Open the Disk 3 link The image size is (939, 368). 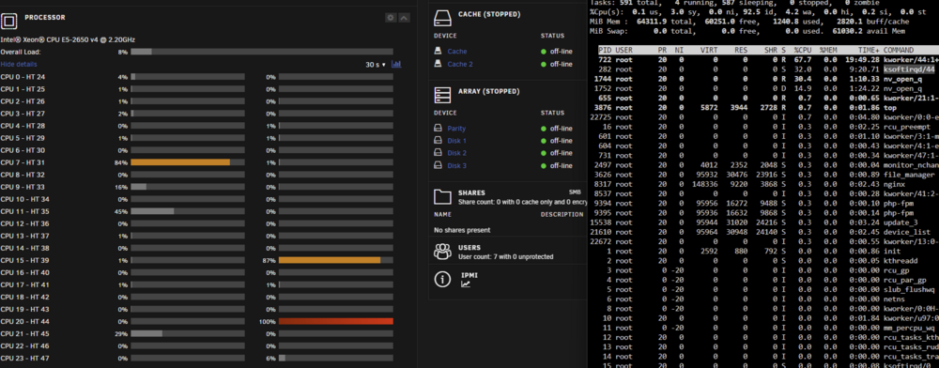[x=457, y=166]
